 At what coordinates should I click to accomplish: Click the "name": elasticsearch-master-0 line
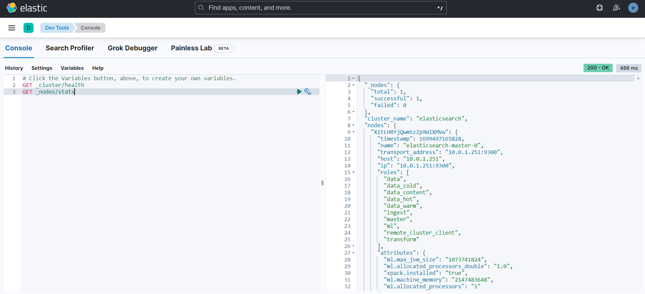pyautogui.click(x=430, y=145)
